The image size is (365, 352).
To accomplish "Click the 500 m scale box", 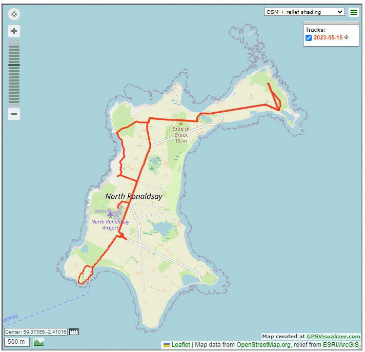I will tap(17, 342).
